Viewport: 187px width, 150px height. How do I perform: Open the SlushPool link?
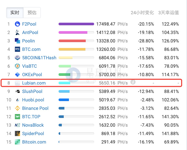pos(32,91)
